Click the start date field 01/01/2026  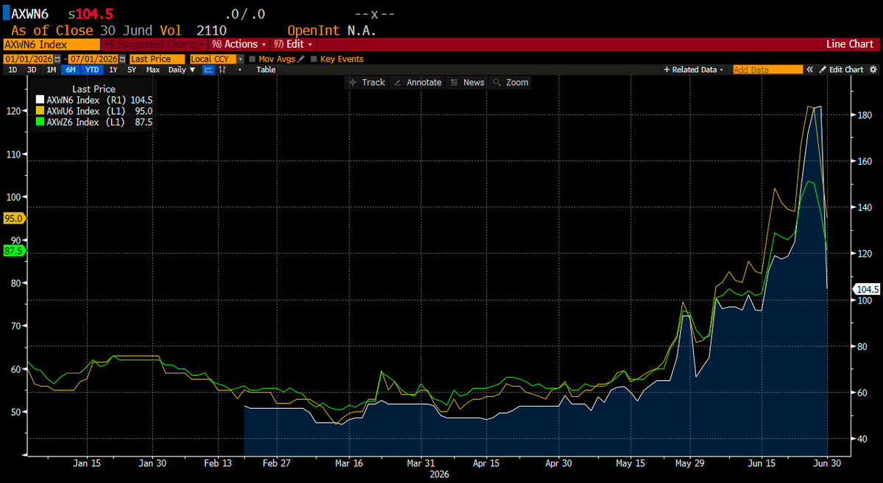29,59
